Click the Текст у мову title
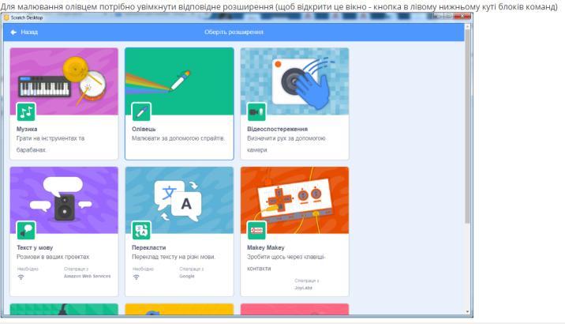The image size is (565, 324). point(35,247)
